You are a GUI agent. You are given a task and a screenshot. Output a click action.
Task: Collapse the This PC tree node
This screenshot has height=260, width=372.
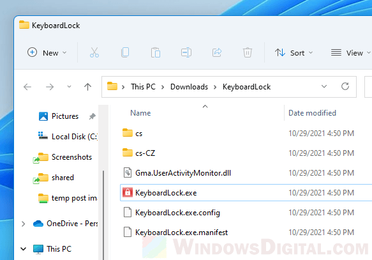23,249
